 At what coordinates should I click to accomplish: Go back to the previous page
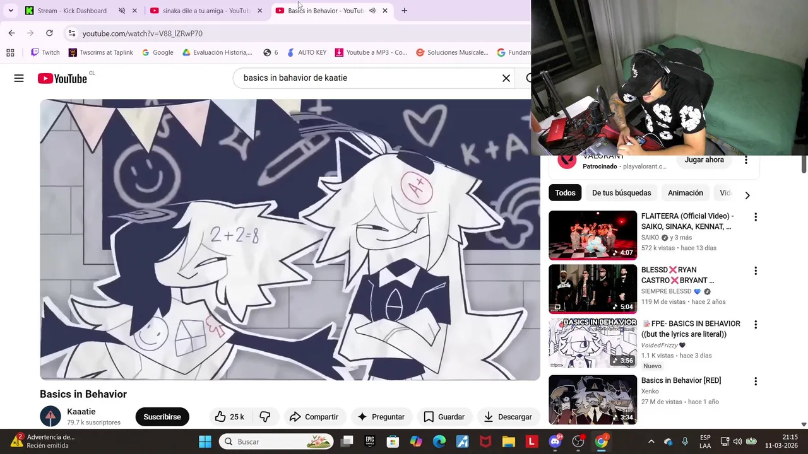(11, 33)
